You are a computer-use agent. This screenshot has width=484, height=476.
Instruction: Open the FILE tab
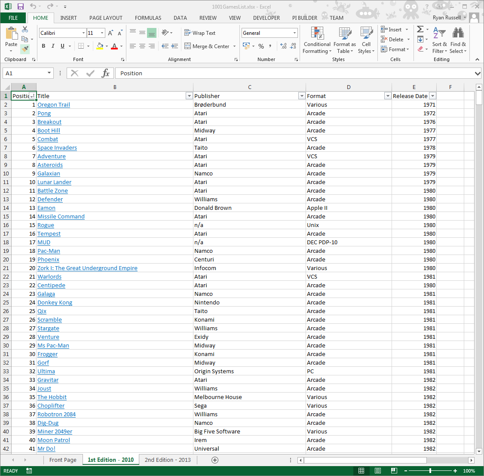(x=13, y=18)
